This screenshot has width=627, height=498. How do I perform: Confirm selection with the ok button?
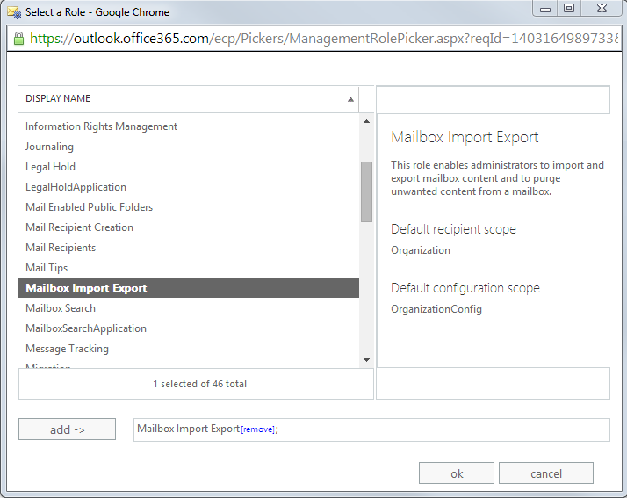(x=457, y=473)
